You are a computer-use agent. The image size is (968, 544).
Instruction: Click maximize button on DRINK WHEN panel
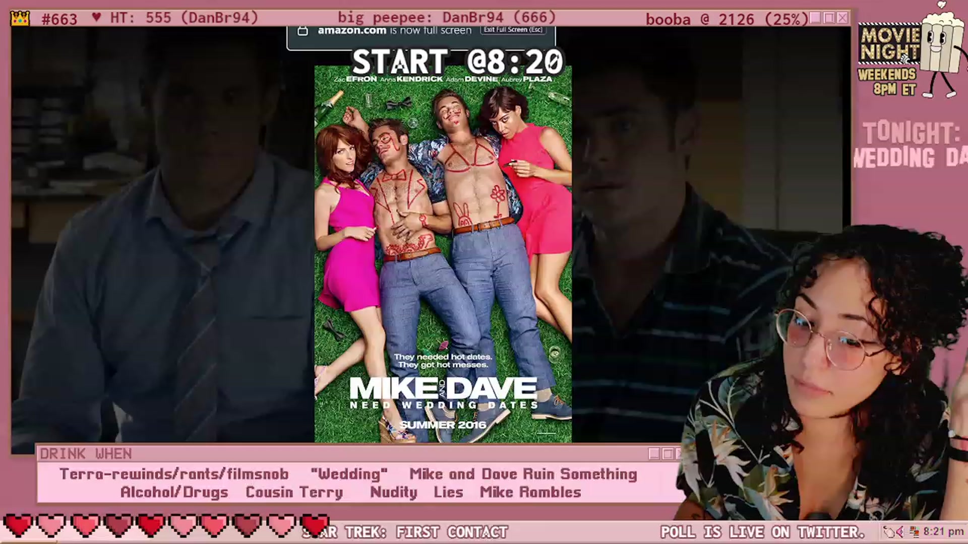[x=668, y=454]
